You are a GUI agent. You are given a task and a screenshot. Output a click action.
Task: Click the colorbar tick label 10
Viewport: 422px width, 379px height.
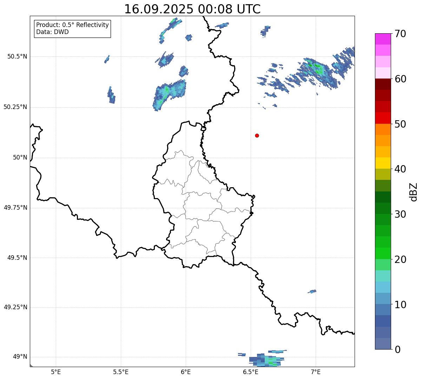click(x=400, y=304)
